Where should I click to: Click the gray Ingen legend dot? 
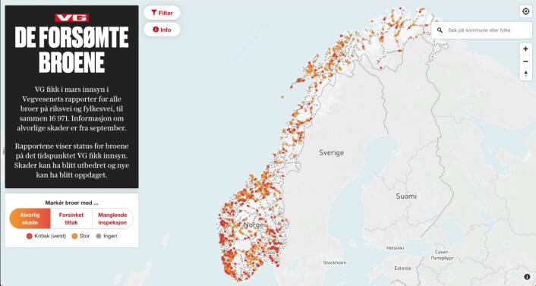click(x=99, y=236)
